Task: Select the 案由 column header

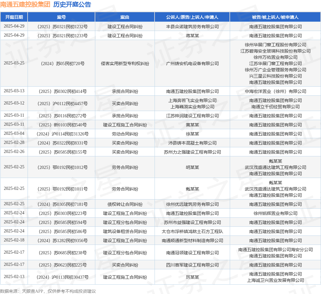Action: [125, 17]
